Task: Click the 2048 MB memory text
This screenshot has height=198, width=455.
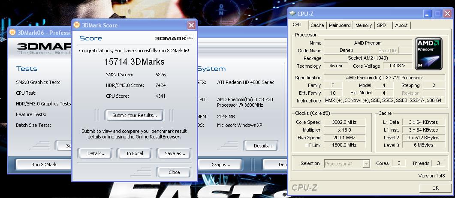Action: [x=226, y=117]
